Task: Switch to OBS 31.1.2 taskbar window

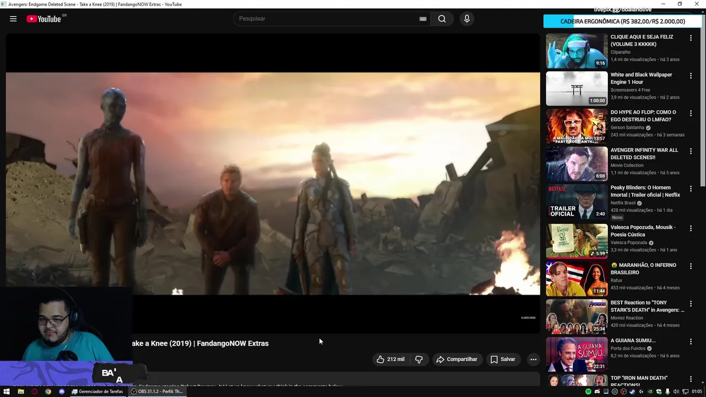Action: 157,391
